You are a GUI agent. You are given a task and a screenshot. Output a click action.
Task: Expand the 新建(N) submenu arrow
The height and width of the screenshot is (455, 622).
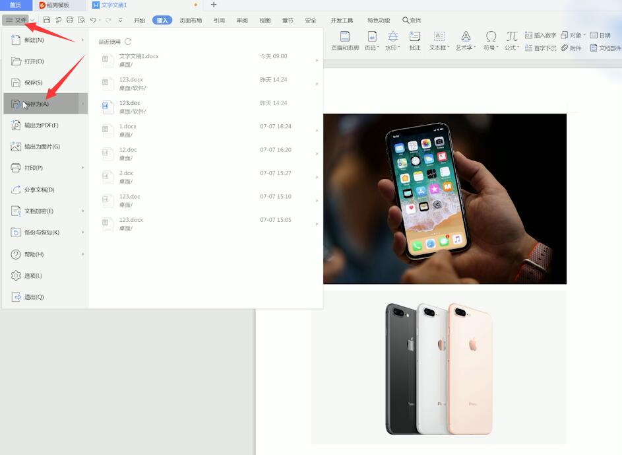click(83, 40)
